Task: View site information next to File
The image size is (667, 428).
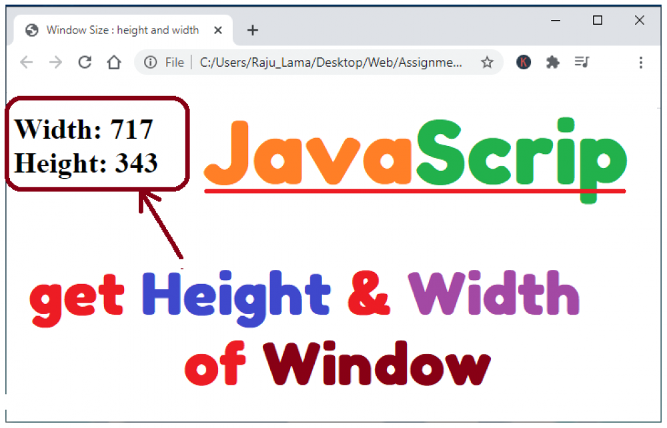Action: coord(151,63)
